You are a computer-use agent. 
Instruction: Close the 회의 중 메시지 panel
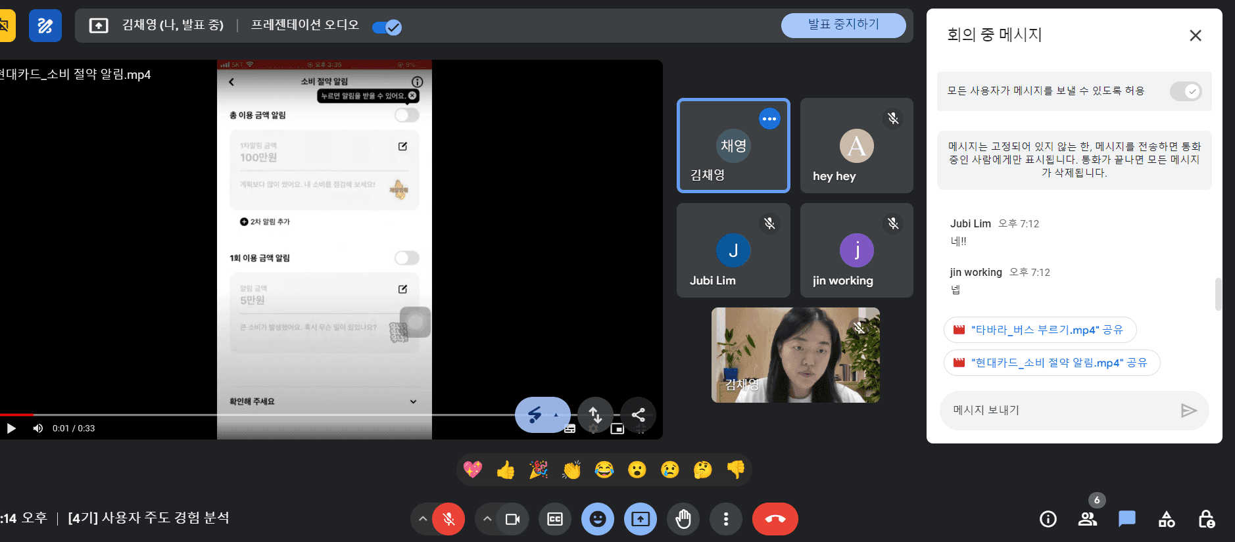(x=1195, y=35)
